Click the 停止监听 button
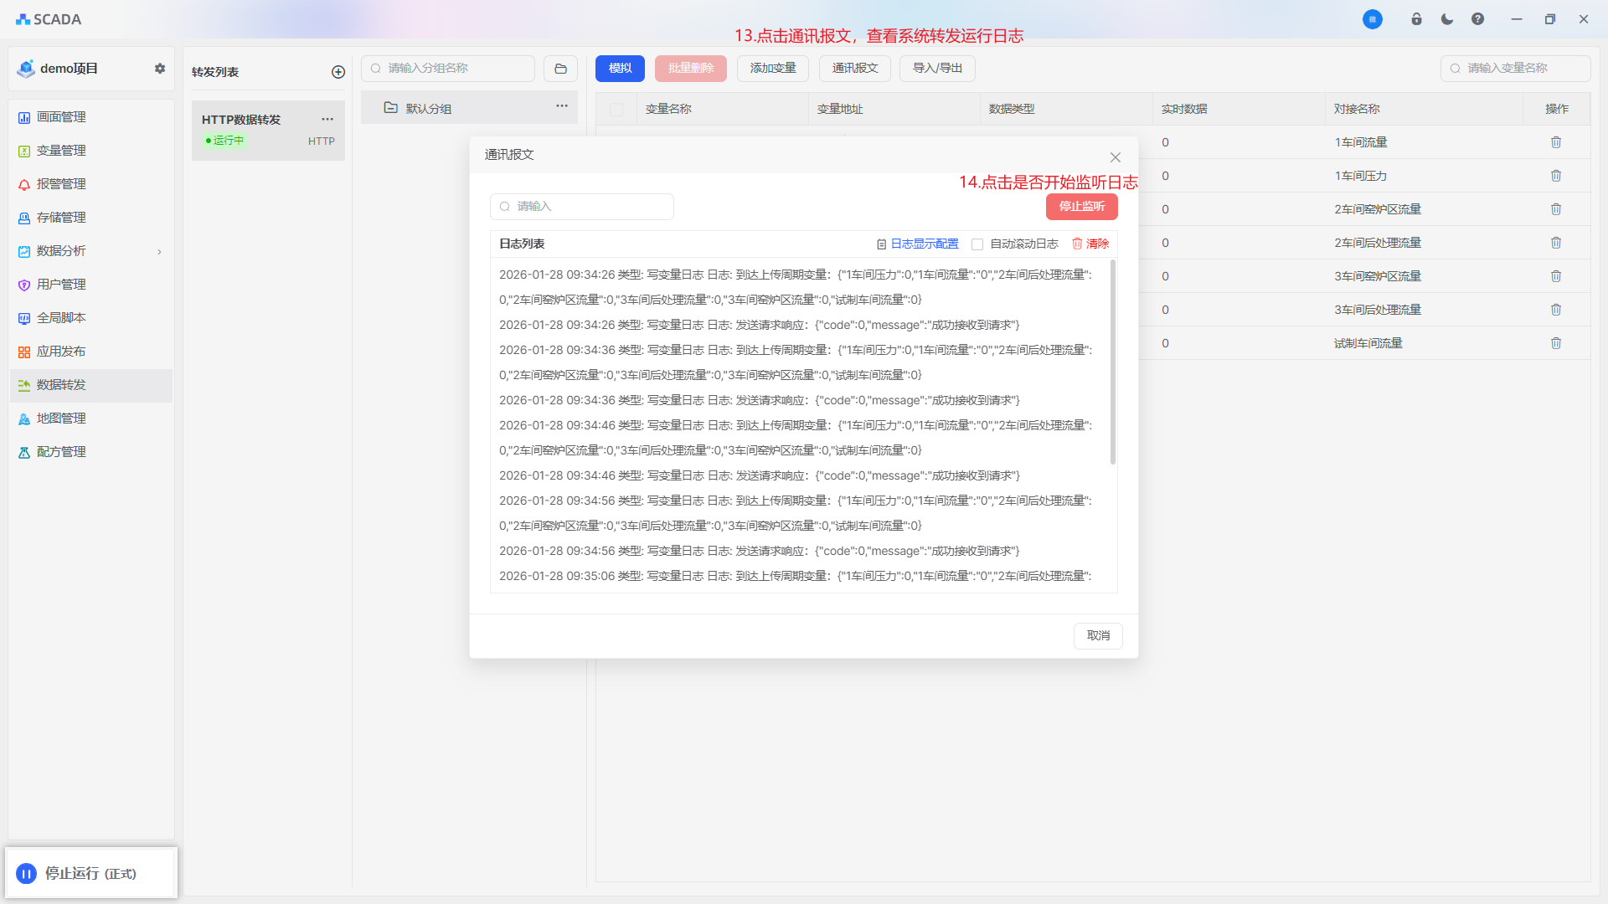 [x=1081, y=206]
